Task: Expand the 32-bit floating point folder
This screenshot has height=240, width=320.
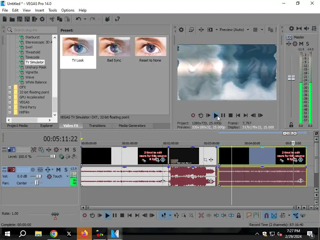Action: click(10, 92)
